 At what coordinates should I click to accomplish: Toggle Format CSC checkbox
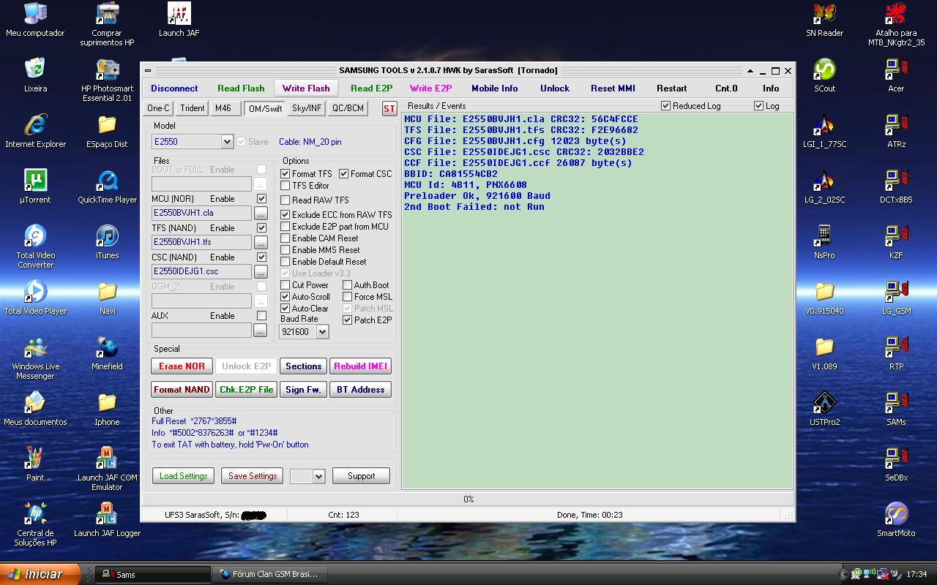click(344, 174)
